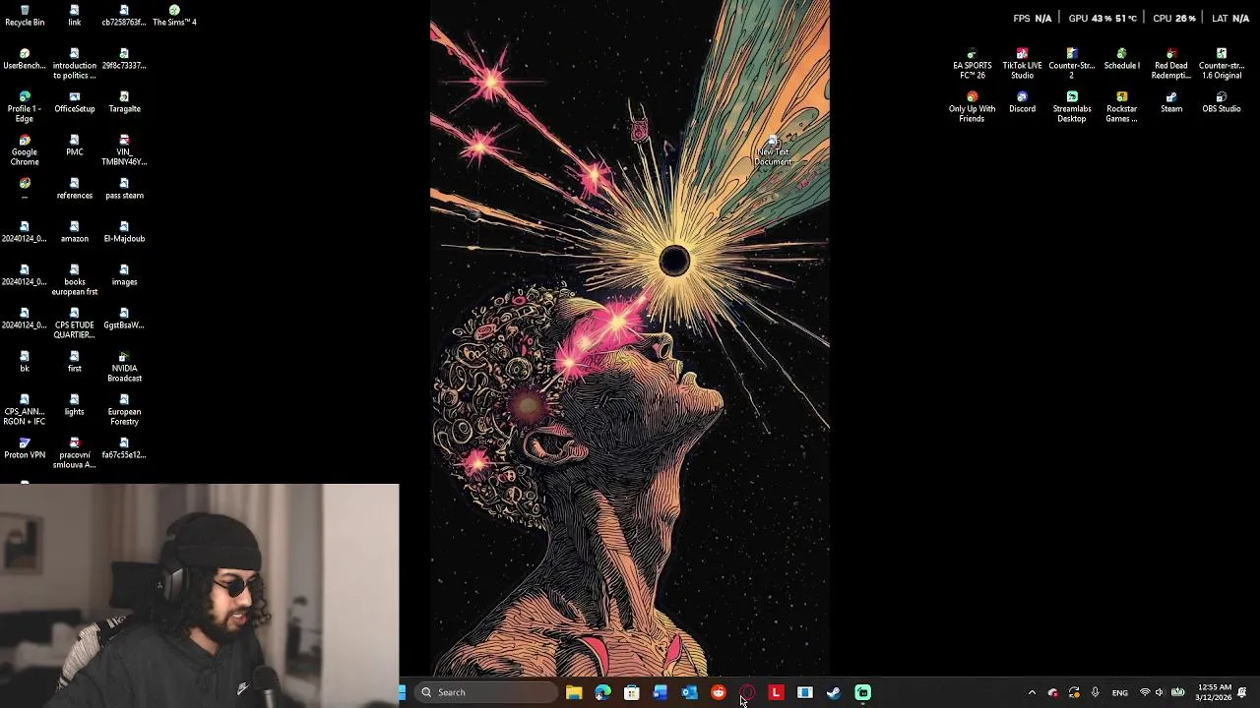Select the amazon desktop file
Viewport: 1260px width, 708px height.
pyautogui.click(x=75, y=231)
